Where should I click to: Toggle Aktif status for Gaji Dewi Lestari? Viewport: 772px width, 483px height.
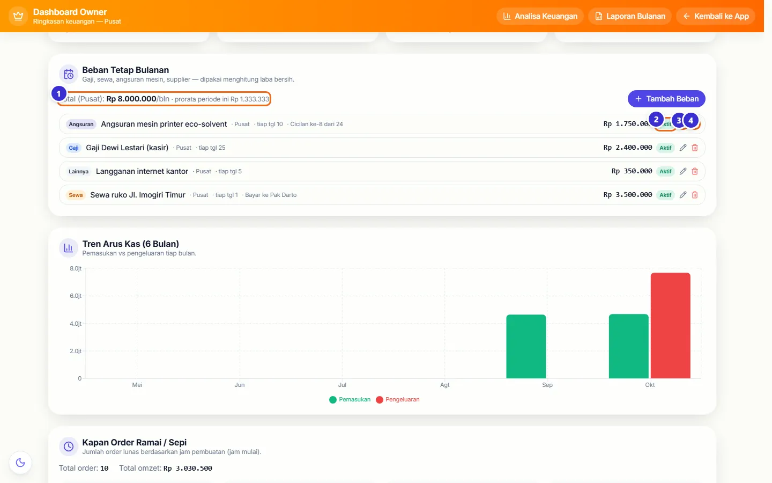click(665, 148)
